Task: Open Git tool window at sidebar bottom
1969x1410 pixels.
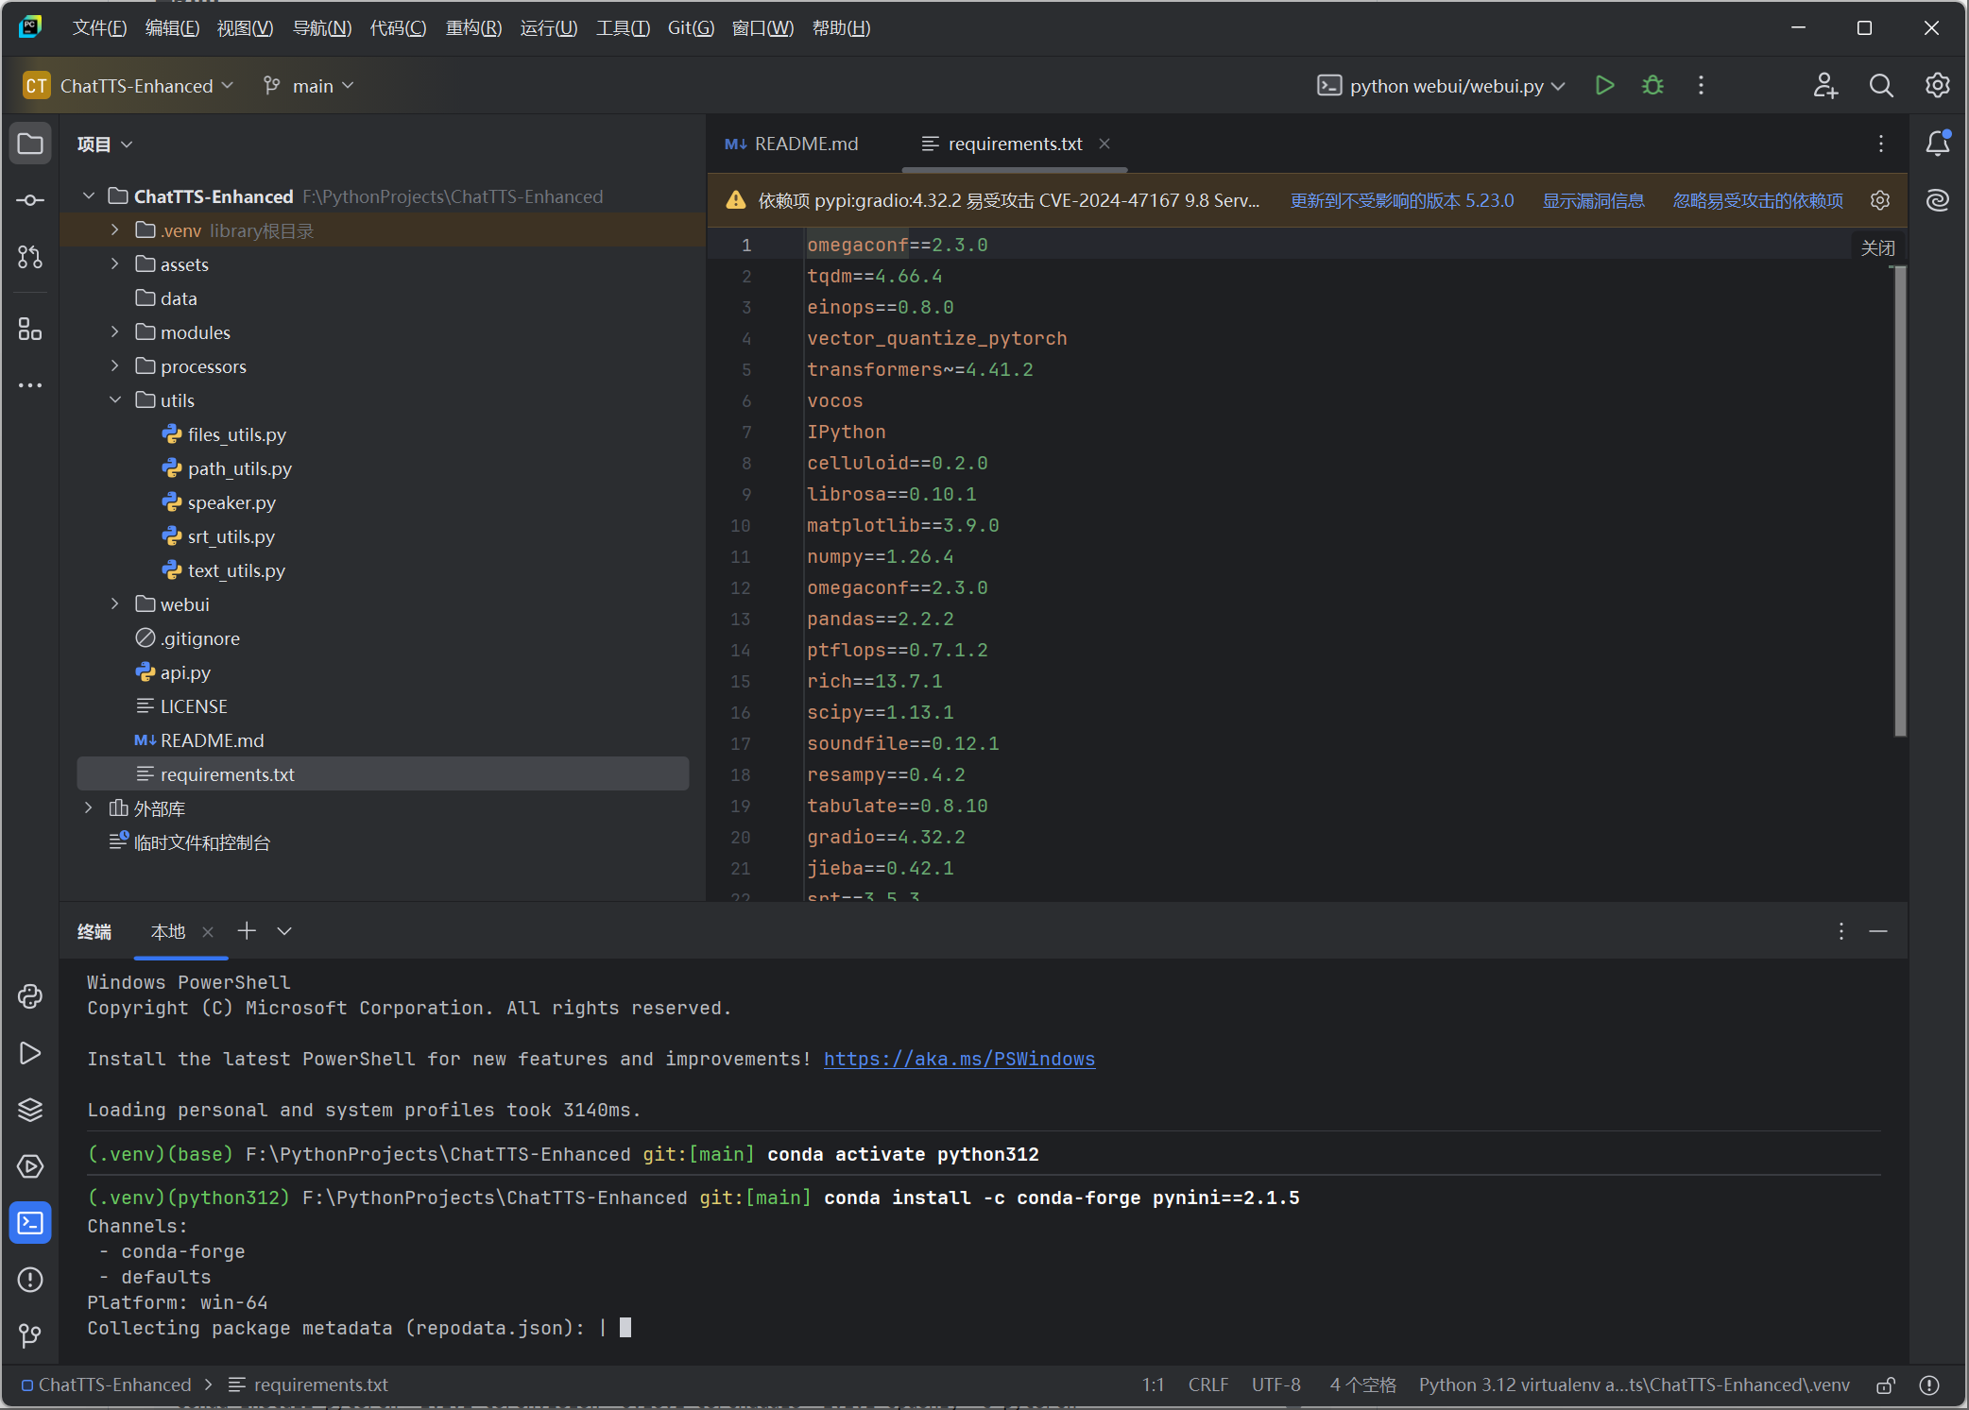Action: point(30,1336)
